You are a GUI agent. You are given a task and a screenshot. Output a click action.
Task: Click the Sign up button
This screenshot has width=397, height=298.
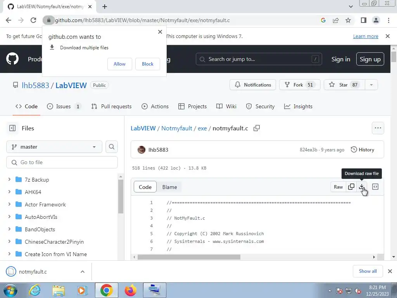tap(370, 59)
